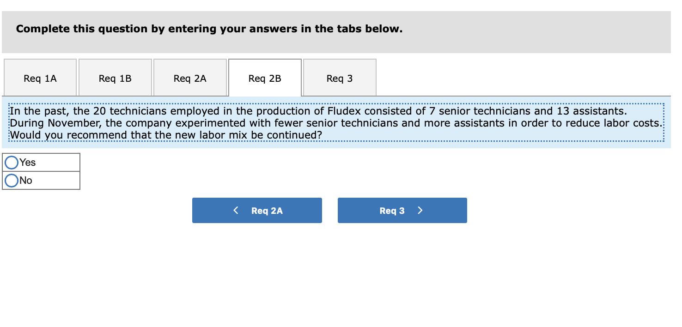The height and width of the screenshot is (327, 682).
Task: Choose Yes to recommend the new labor mix
Action: click(x=11, y=162)
